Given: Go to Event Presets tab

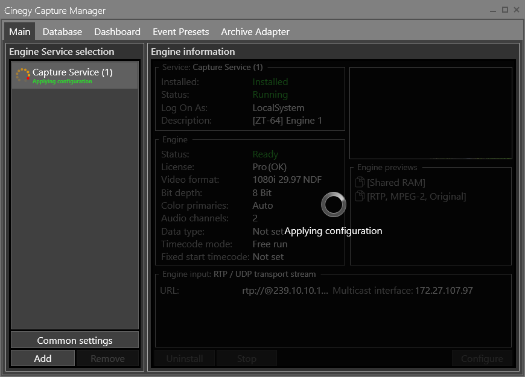Looking at the screenshot, I should [181, 31].
